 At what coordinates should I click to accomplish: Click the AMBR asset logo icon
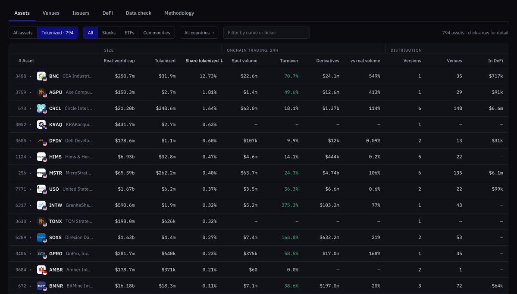point(41,269)
